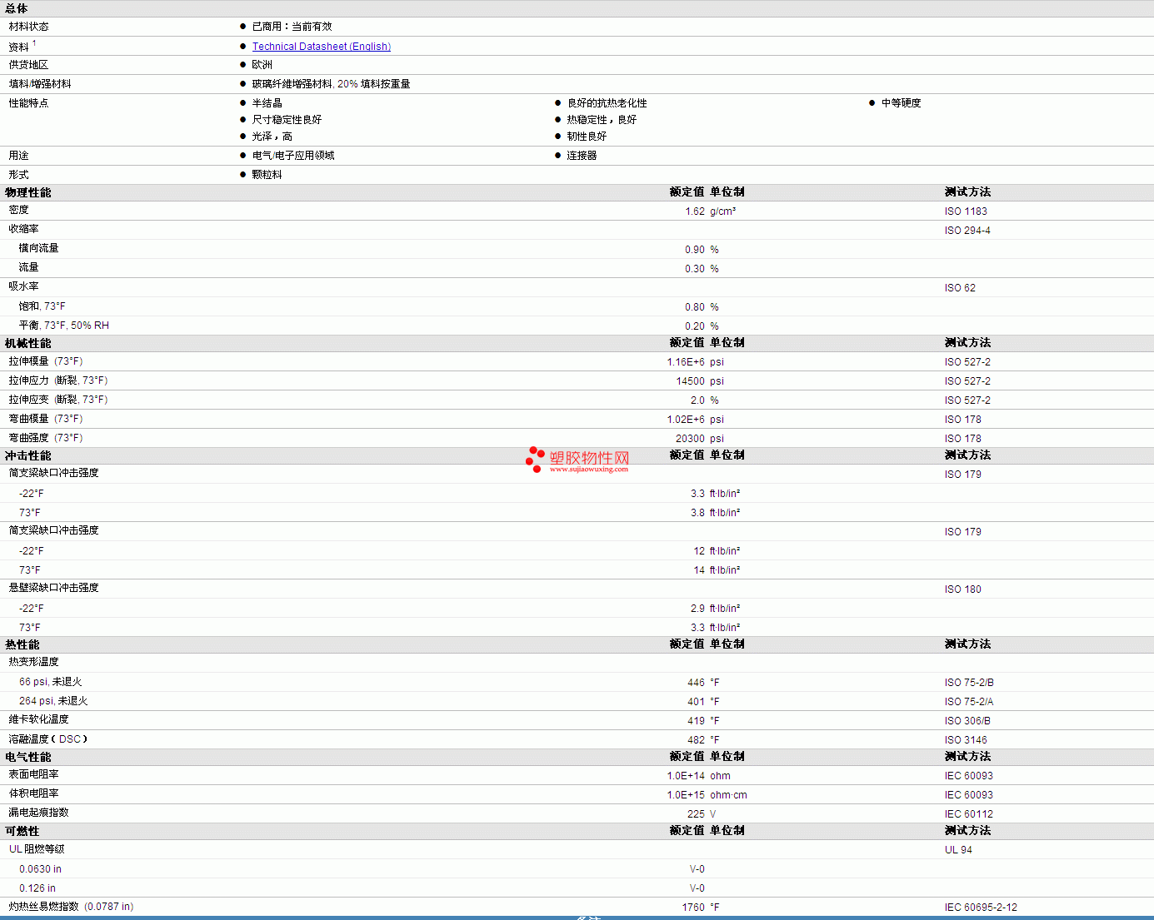
Task: Select the ISO 294-4 shrinkage test method
Action: pos(967,231)
